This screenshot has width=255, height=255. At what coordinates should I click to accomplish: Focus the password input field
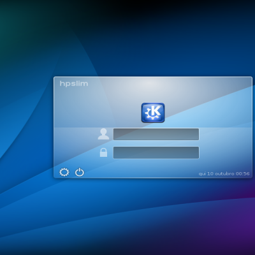156,152
